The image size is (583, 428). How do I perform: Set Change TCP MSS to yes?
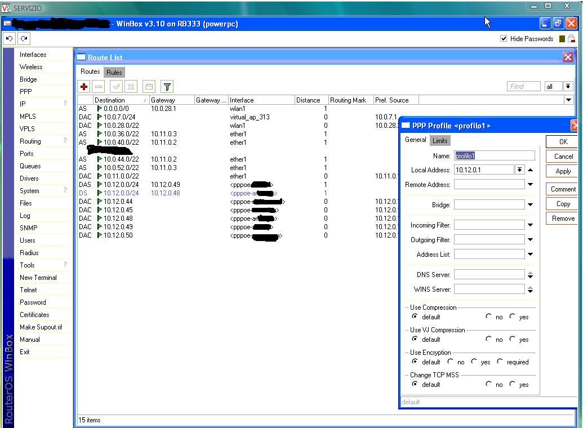click(513, 384)
